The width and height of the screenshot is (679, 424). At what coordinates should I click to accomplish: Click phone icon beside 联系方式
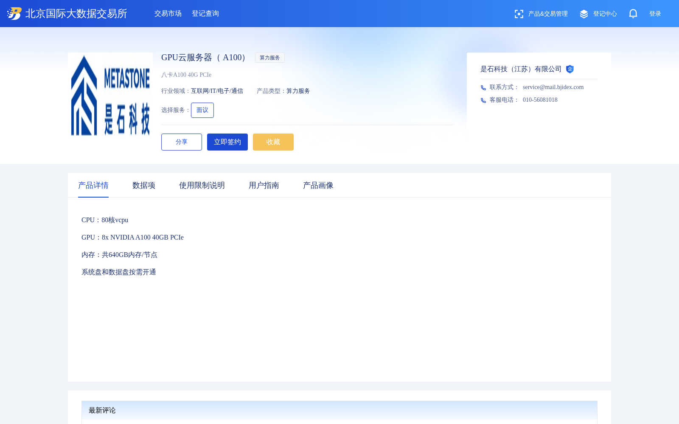[x=483, y=88]
